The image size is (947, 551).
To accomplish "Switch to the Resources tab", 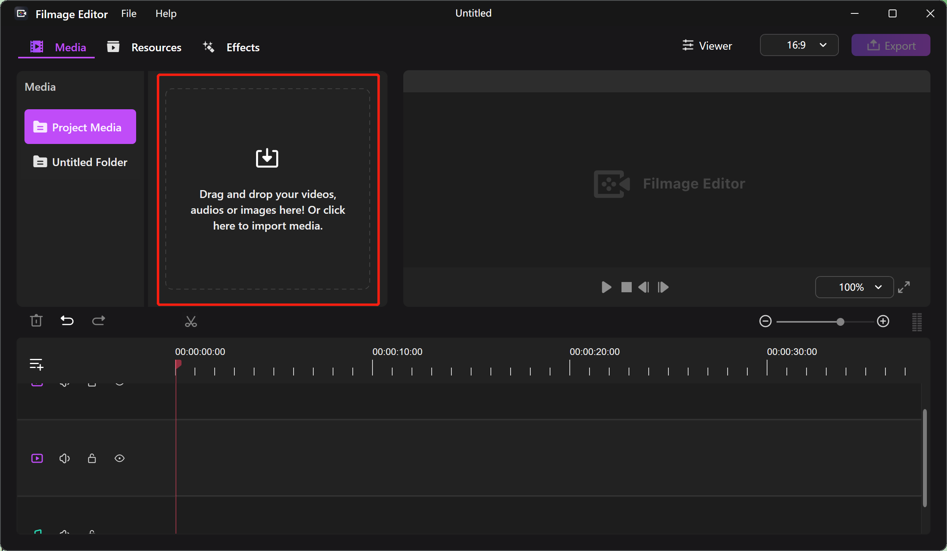I will (144, 47).
